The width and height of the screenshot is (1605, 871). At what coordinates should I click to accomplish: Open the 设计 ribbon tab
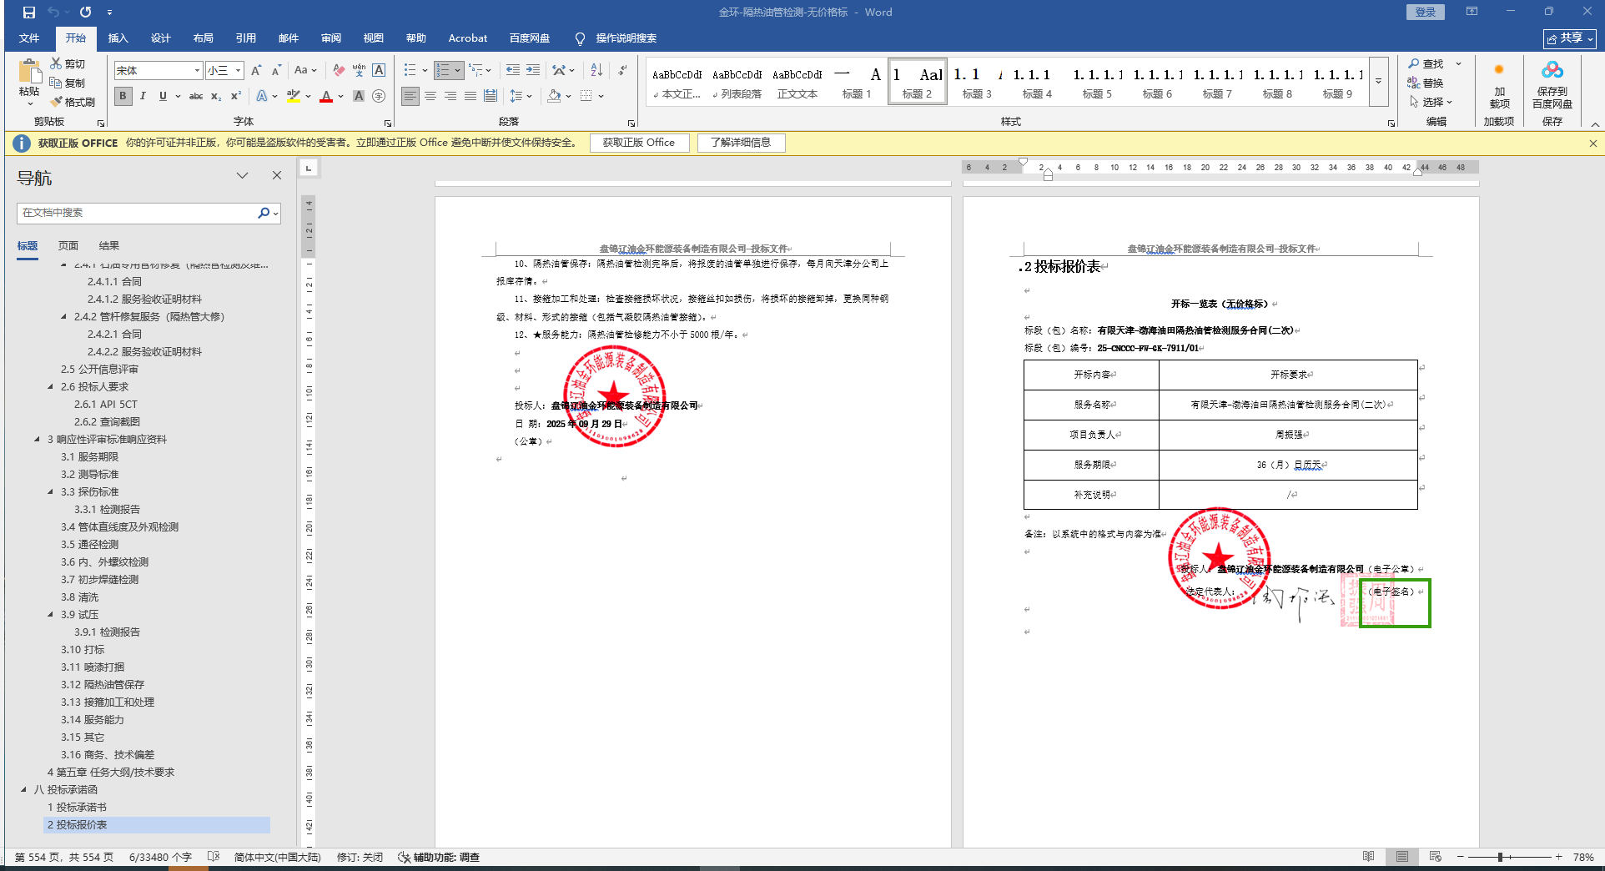(160, 38)
